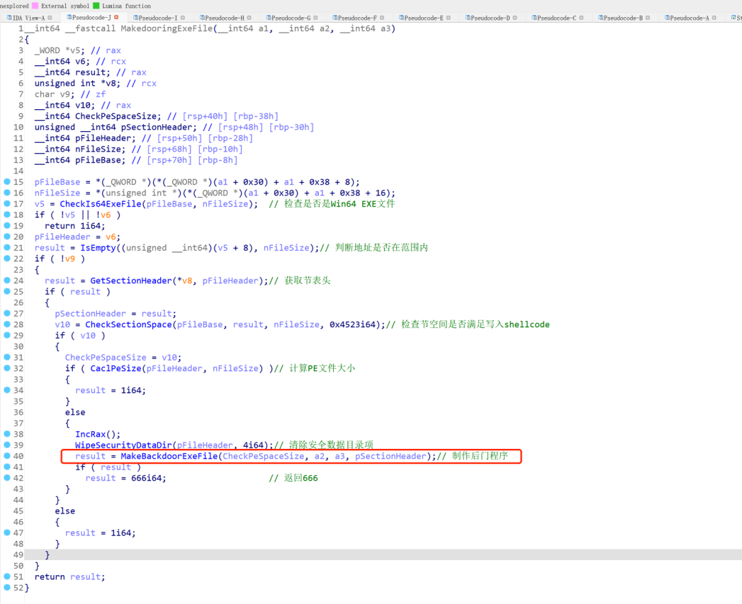Close the active Pseudocode-J tab
This screenshot has height=604, width=742.
click(116, 17)
